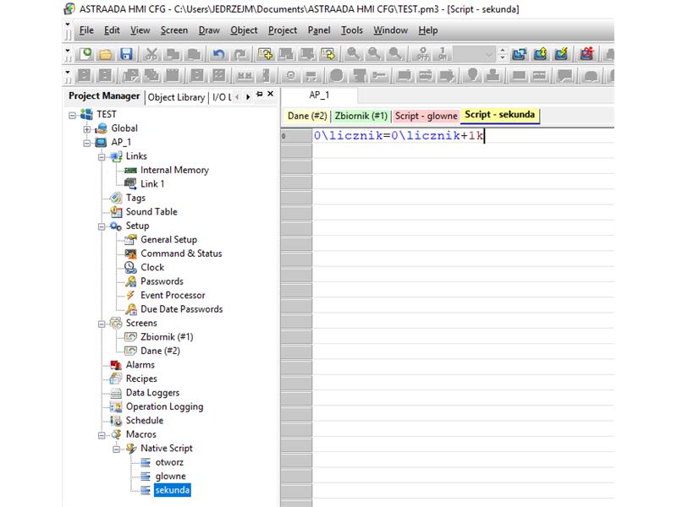Switch to the Script - glowne tab
Viewport: 677px width, 507px height.
(427, 116)
